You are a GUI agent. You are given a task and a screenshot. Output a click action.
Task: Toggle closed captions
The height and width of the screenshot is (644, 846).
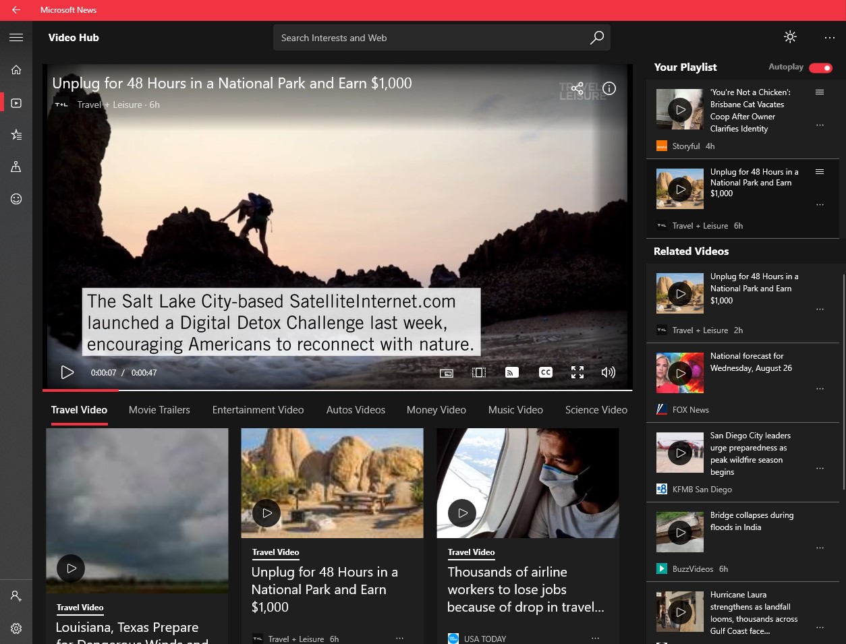pyautogui.click(x=546, y=372)
